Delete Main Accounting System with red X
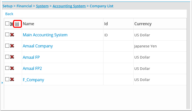The image size is (192, 111). point(12,35)
